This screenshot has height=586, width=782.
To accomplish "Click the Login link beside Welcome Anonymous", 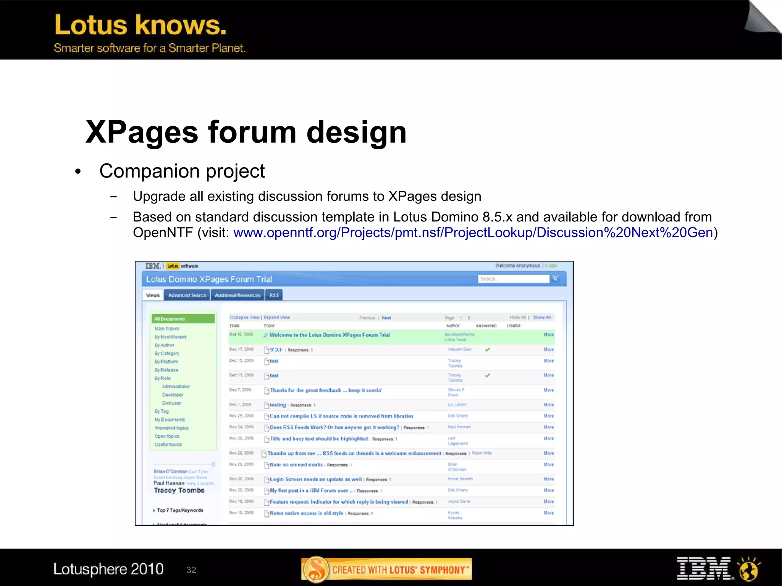I will click(551, 266).
